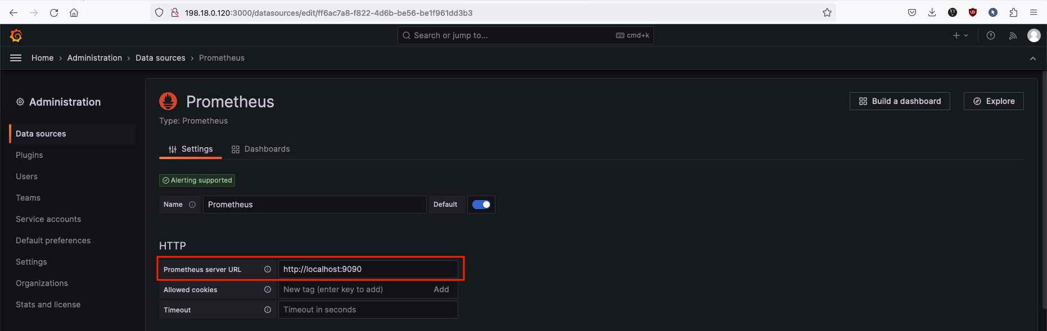Click the Build a dashboard button
1047x331 pixels.
point(899,101)
